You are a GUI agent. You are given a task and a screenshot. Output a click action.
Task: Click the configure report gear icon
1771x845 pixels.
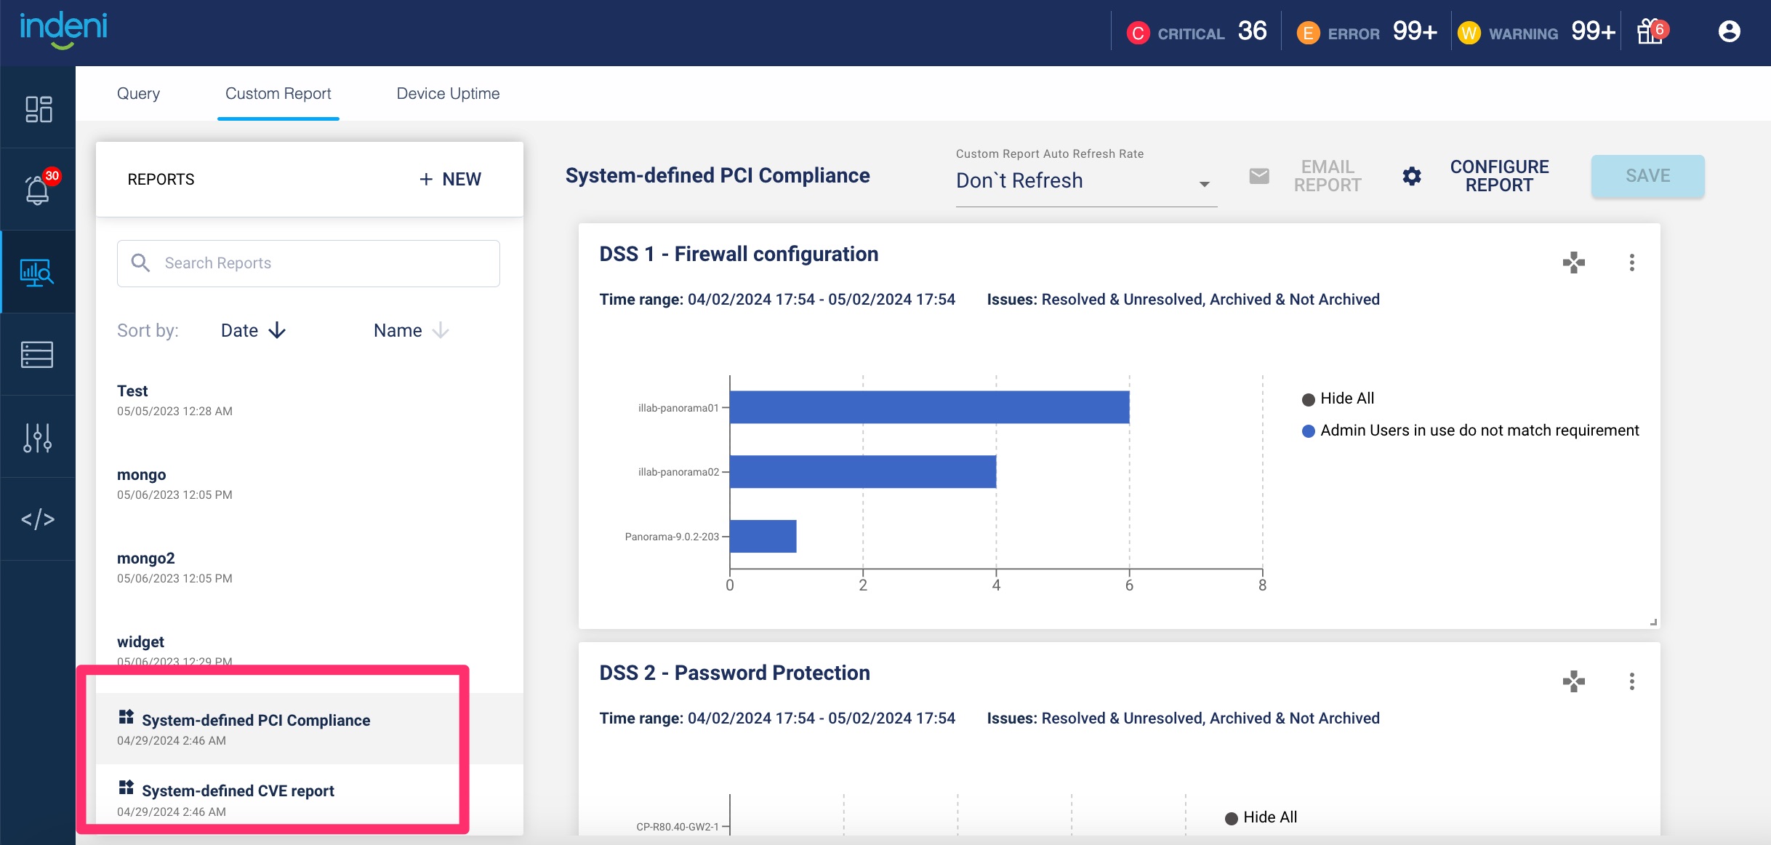coord(1412,176)
